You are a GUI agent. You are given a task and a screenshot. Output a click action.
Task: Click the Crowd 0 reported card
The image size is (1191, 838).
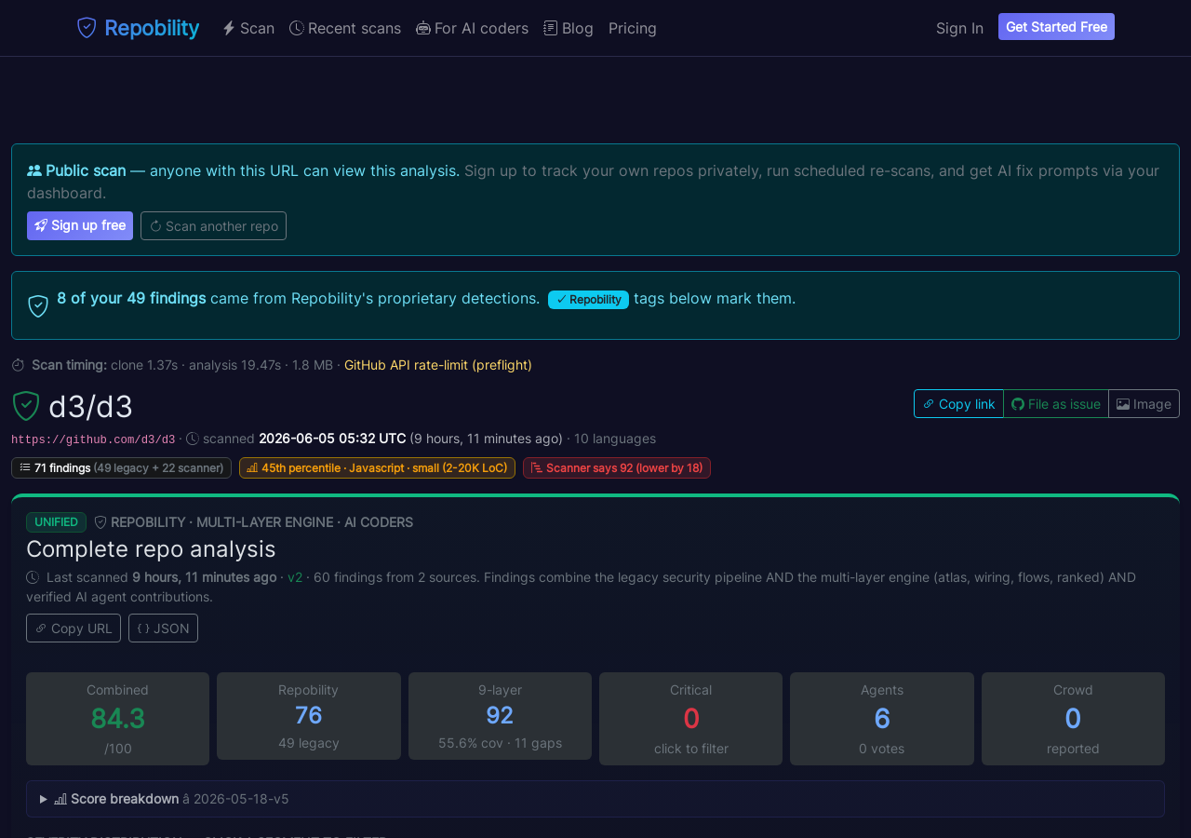click(1073, 719)
